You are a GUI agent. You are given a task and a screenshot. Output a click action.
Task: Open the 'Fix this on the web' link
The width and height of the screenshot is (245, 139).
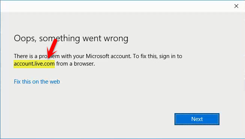click(37, 82)
